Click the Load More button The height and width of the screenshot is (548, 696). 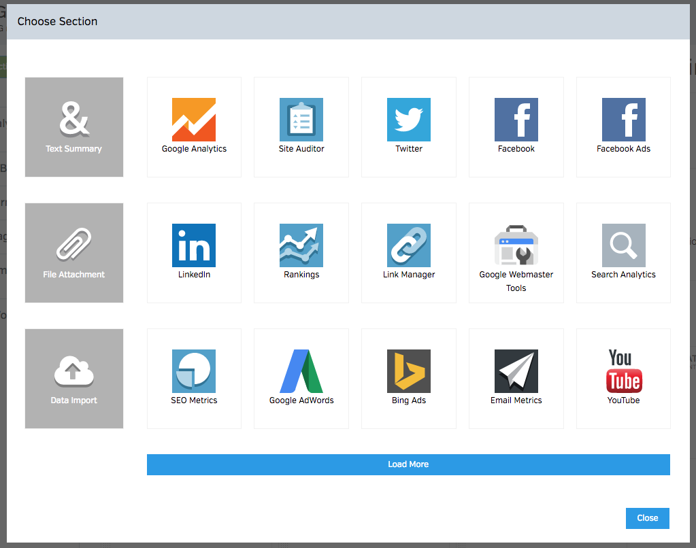pyautogui.click(x=408, y=464)
